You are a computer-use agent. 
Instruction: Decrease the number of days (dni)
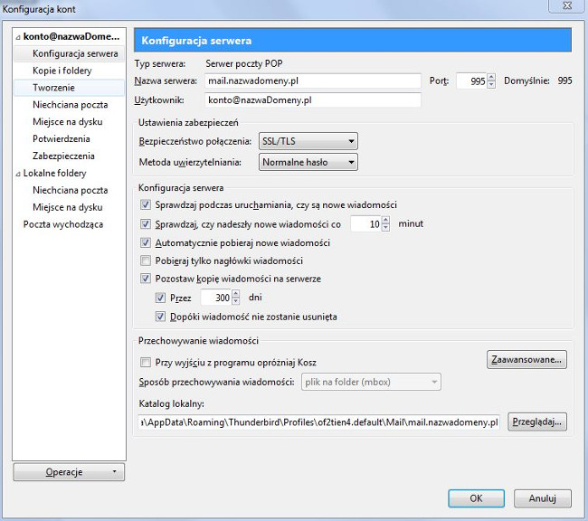[x=235, y=301]
